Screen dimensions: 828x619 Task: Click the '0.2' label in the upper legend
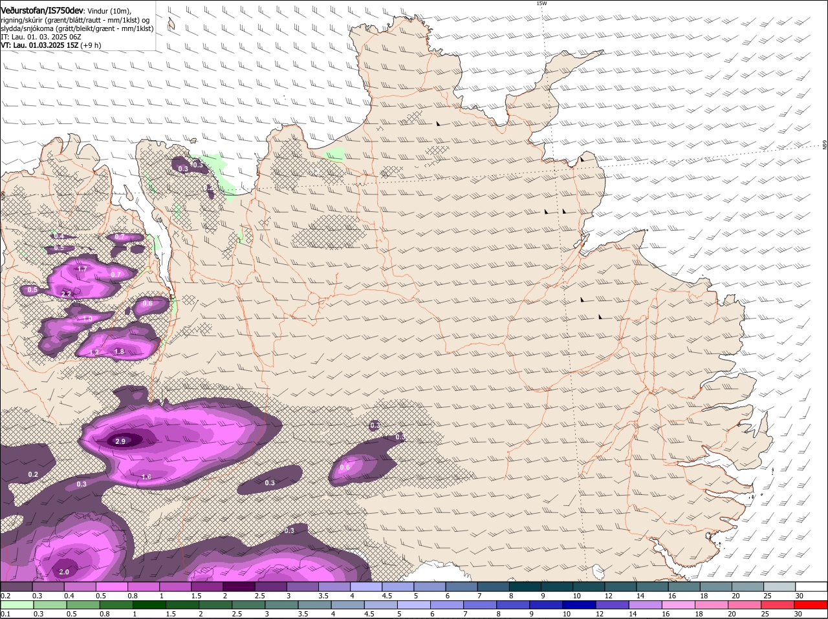pyautogui.click(x=5, y=596)
